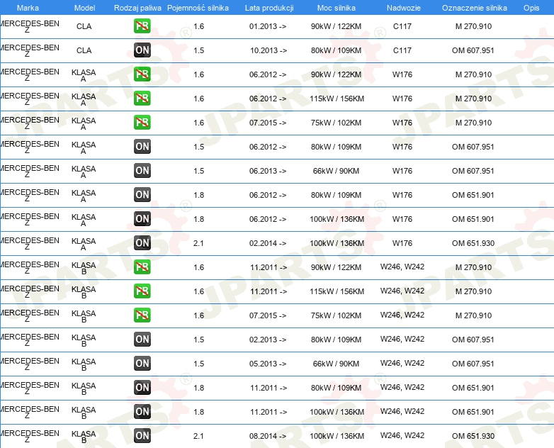Click the Marka column header
554x448 pixels.
27,7
